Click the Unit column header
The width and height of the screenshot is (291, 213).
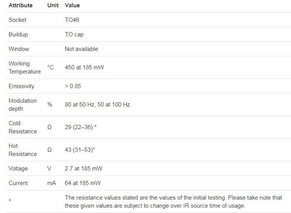[53, 5]
